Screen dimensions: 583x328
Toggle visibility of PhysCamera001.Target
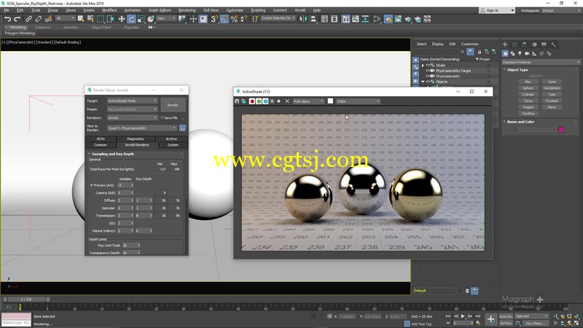click(x=428, y=71)
